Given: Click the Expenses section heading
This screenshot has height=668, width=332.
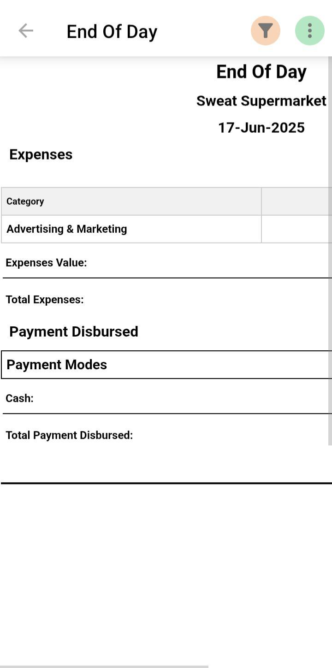Looking at the screenshot, I should [x=41, y=154].
